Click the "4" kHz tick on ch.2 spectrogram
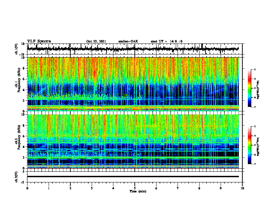 [24, 147]
